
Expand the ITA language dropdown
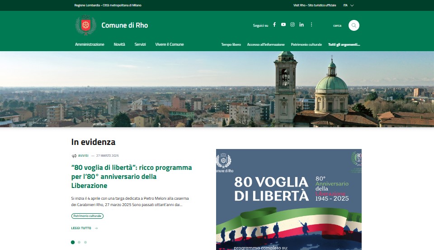[348, 5]
